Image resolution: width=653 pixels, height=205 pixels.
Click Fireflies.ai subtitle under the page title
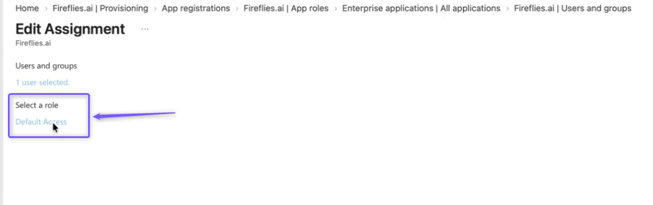pyautogui.click(x=33, y=43)
